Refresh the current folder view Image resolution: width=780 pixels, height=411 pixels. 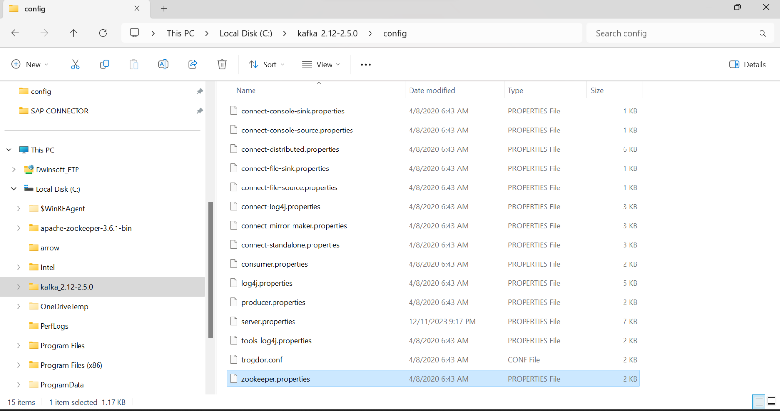[x=103, y=33]
